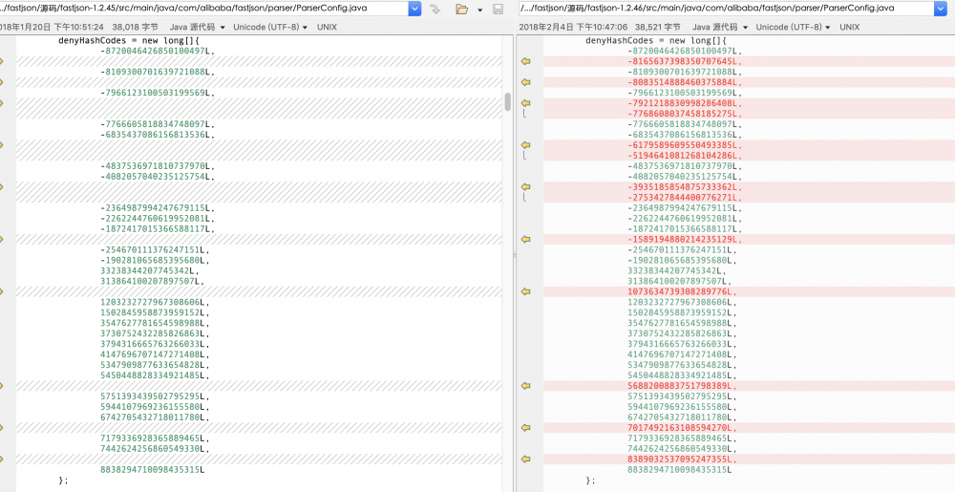Open the left file path history dropdown
This screenshot has height=492, width=955.
pyautogui.click(x=414, y=9)
